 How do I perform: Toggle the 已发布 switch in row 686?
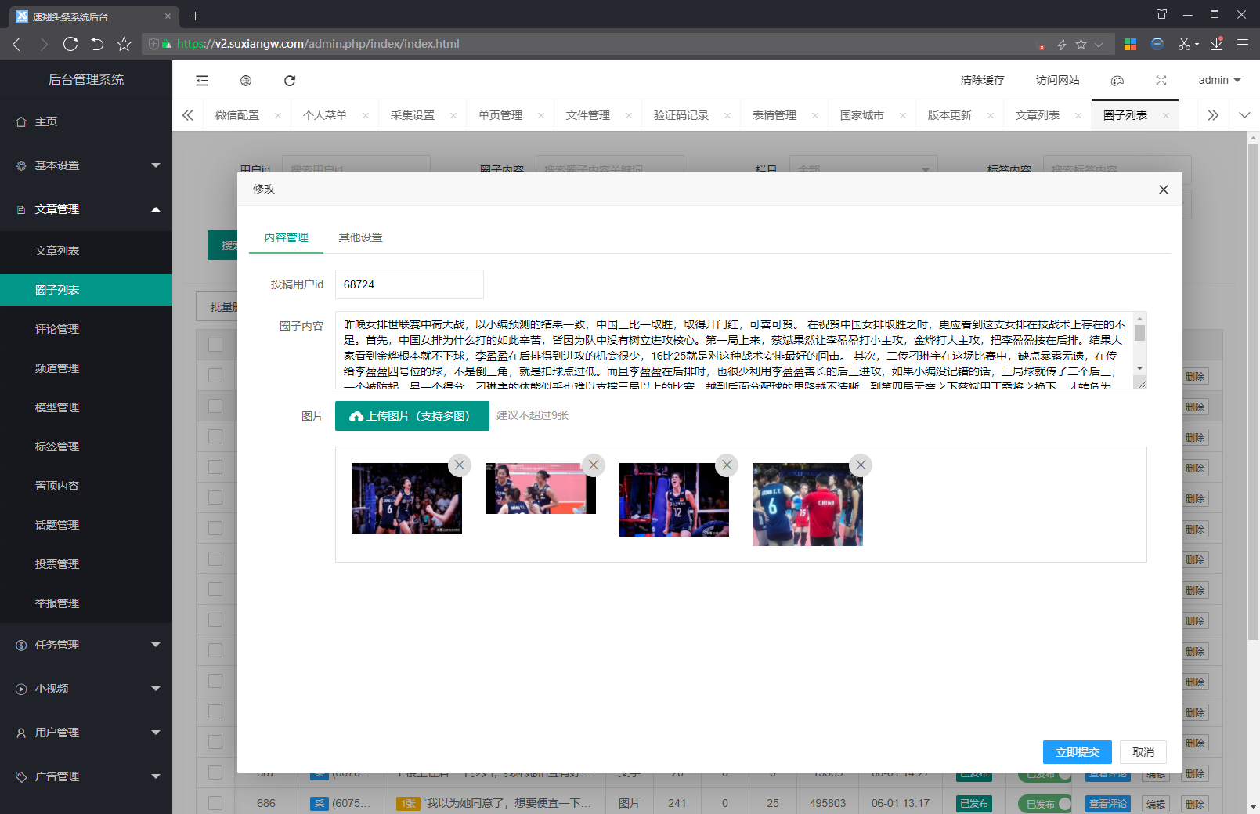point(1045,804)
